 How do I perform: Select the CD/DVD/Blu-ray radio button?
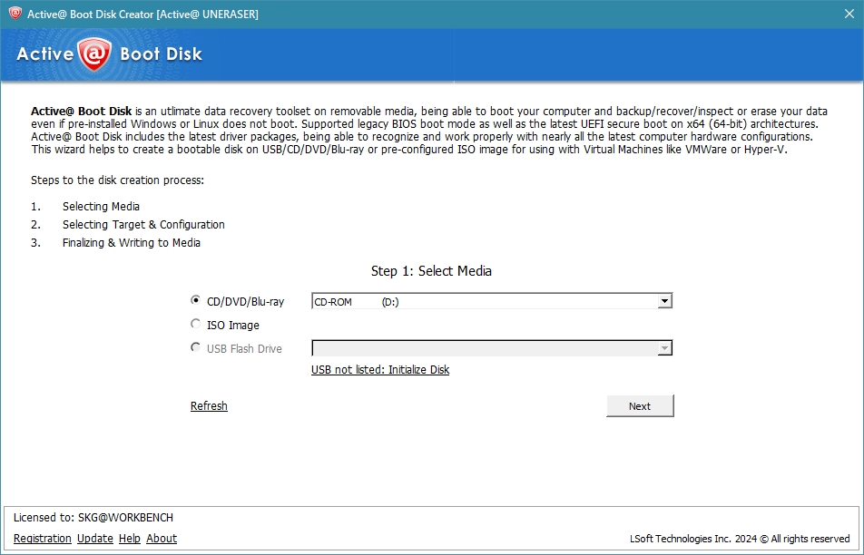(195, 301)
